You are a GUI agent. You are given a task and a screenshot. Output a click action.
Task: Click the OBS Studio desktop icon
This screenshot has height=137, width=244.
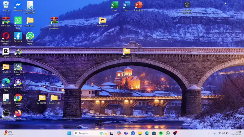click(6, 114)
